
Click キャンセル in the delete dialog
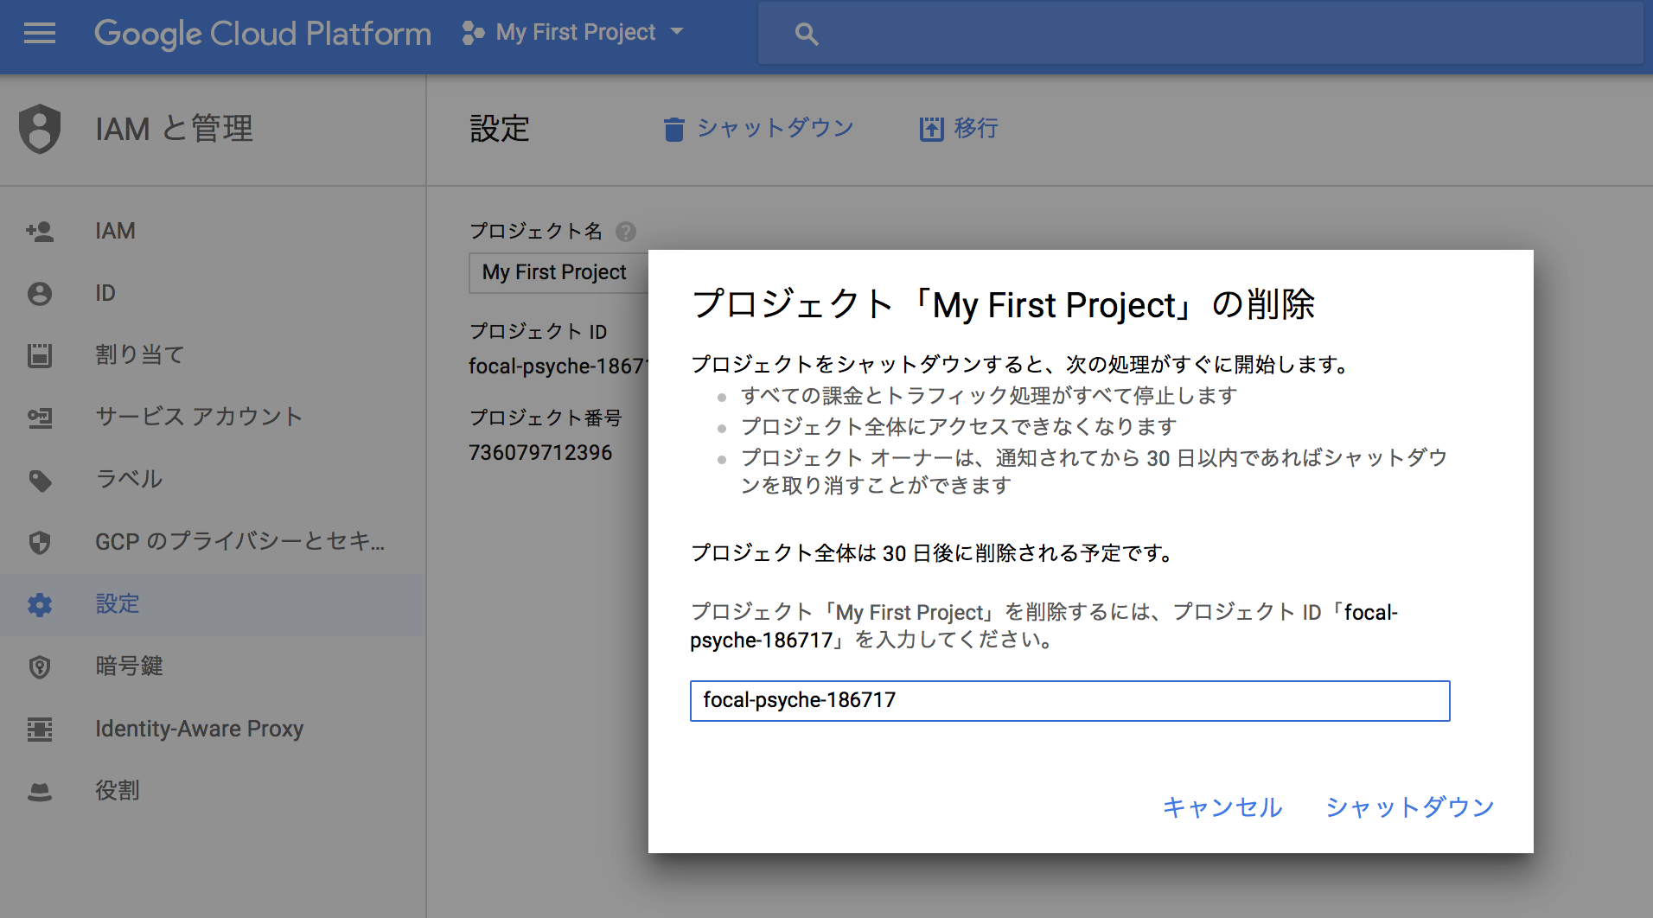pyautogui.click(x=1222, y=806)
